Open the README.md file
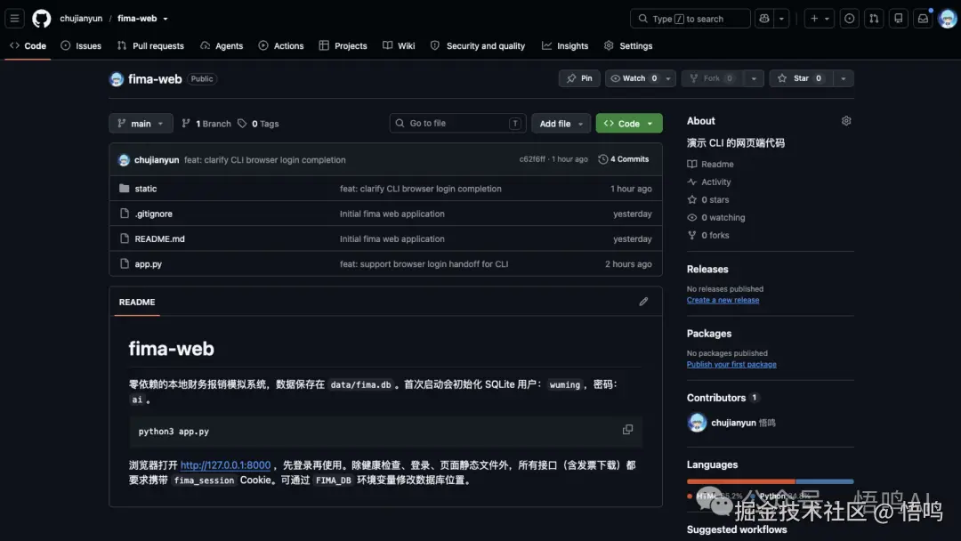The height and width of the screenshot is (541, 961). [159, 239]
